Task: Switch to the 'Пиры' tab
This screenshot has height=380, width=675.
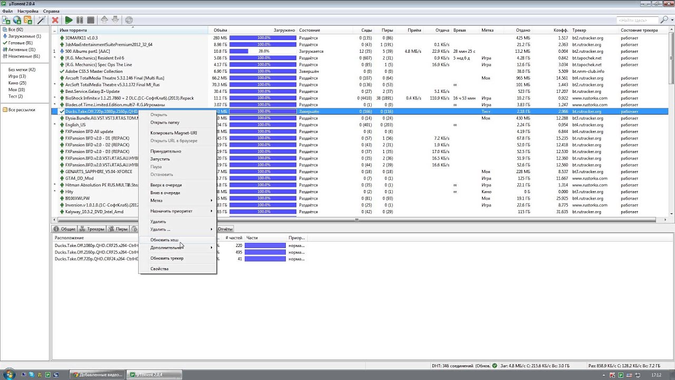Action: [118, 229]
